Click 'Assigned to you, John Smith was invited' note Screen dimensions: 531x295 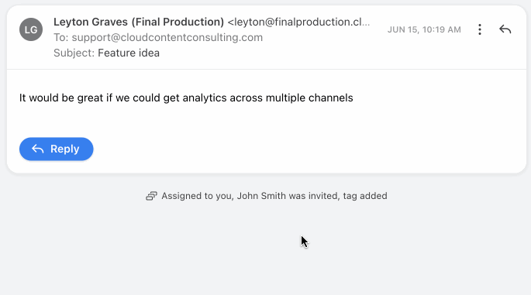click(274, 196)
